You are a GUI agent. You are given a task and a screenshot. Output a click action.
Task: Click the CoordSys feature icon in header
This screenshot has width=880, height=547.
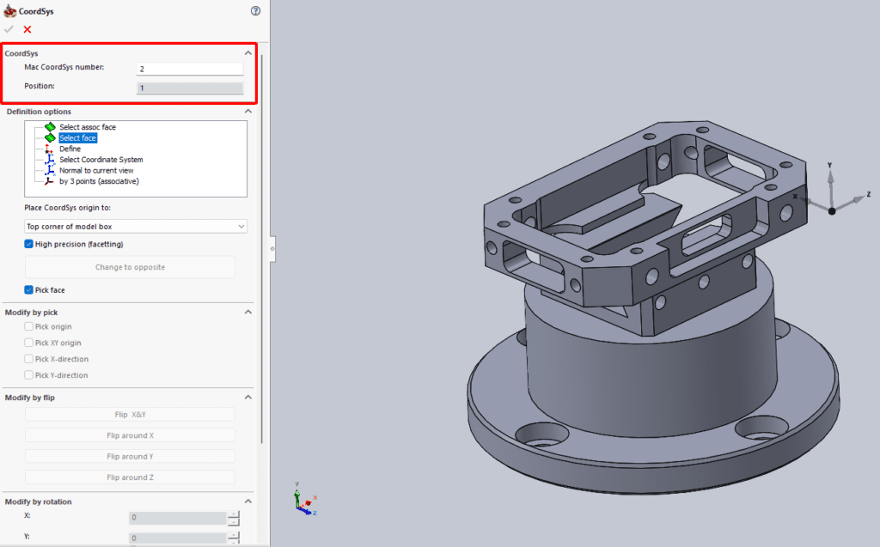(x=10, y=10)
